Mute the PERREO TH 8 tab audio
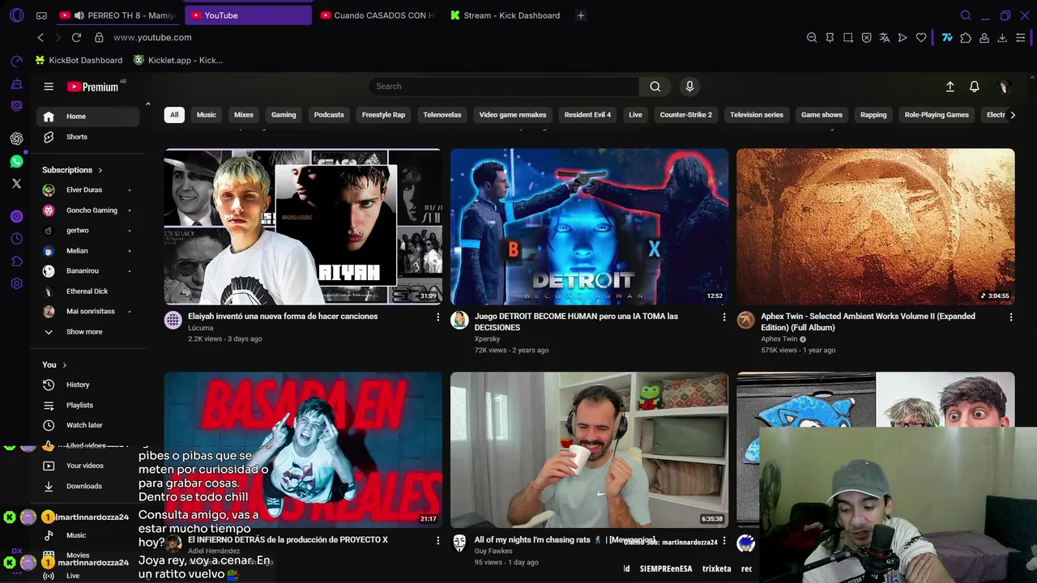 click(79, 15)
